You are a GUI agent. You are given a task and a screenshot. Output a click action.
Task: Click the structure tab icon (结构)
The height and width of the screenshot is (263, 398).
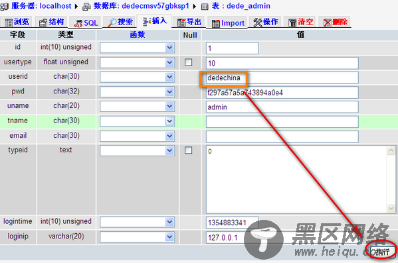click(43, 23)
